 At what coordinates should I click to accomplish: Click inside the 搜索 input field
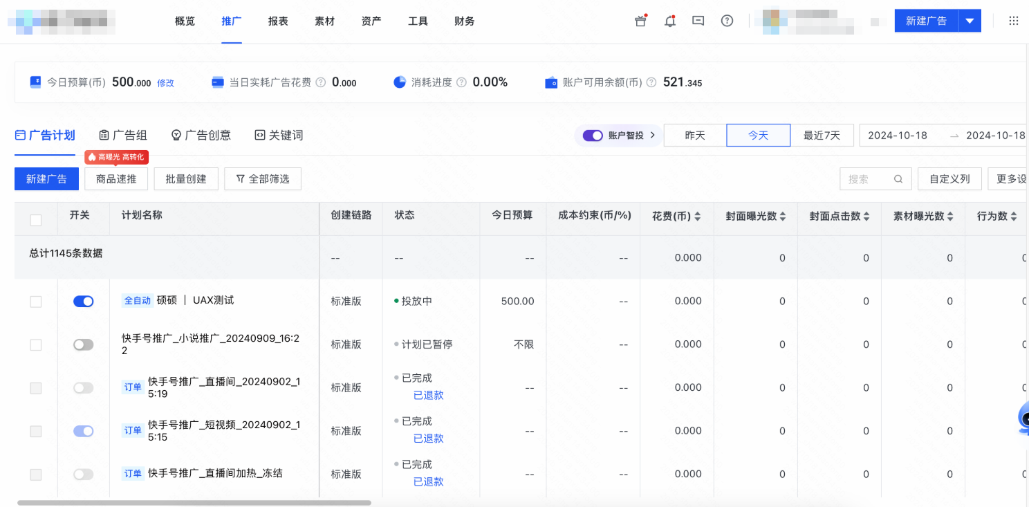[868, 178]
